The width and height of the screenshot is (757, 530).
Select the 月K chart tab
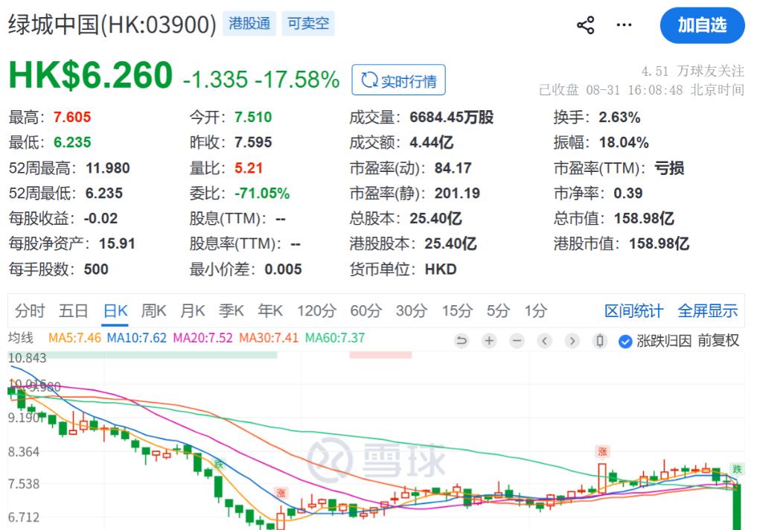(192, 311)
